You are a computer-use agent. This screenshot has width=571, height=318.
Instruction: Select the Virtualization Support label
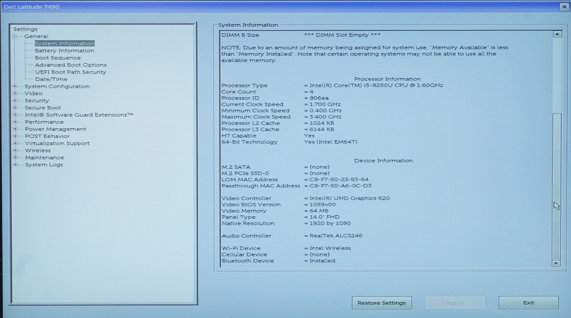[x=57, y=143]
